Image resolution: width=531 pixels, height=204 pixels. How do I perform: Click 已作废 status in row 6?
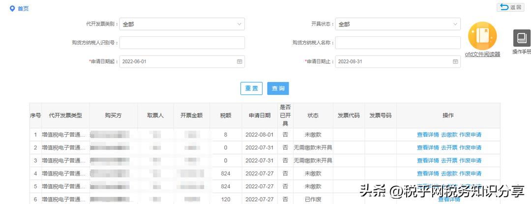[x=313, y=199]
